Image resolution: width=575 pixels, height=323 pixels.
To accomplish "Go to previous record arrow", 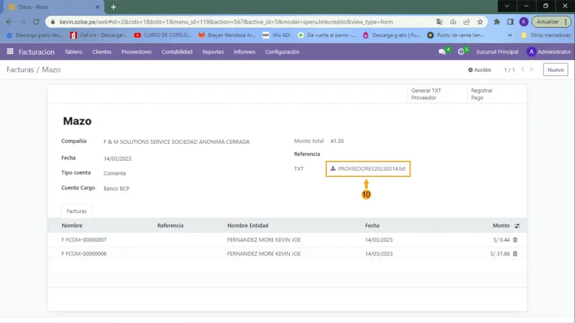I will coord(523,70).
